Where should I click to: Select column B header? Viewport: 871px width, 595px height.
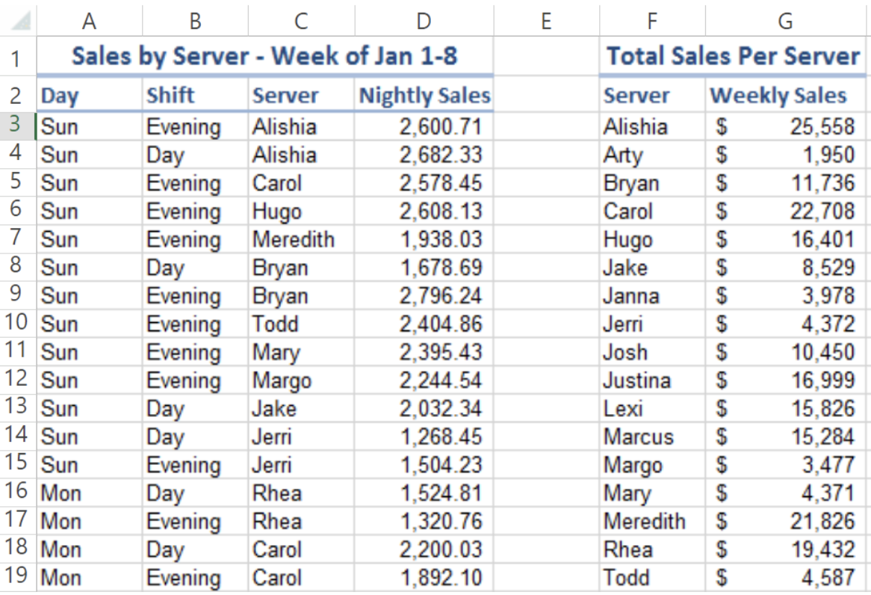point(195,21)
